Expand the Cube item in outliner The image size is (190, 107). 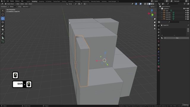point(162,11)
